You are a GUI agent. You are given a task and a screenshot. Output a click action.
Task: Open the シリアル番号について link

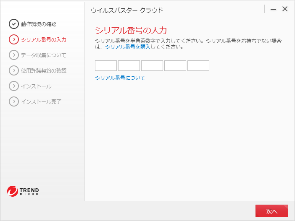pos(120,78)
